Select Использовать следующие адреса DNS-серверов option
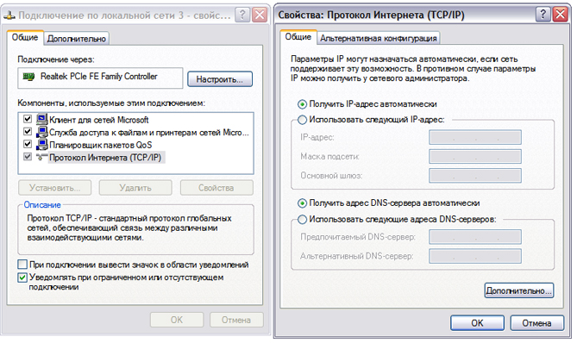Image resolution: width=577 pixels, height=343 pixels. click(302, 220)
